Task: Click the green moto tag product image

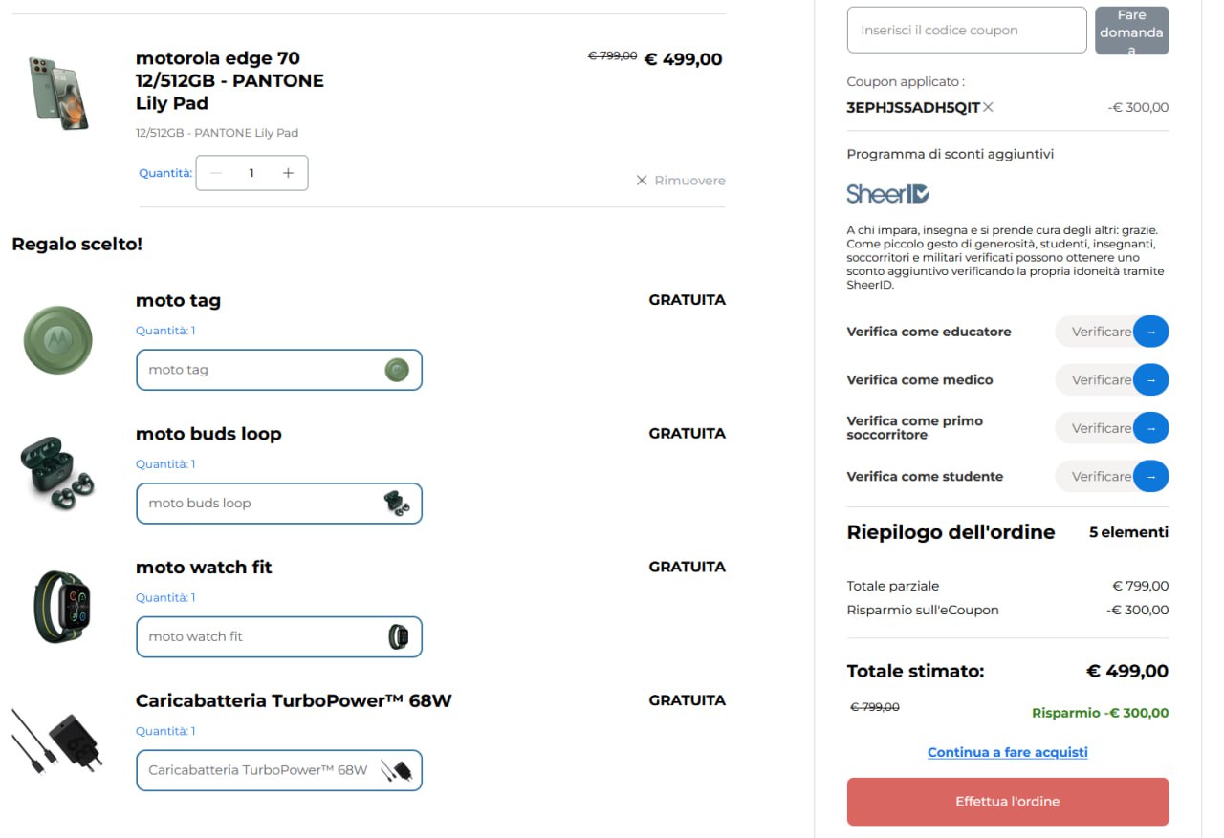Action: (57, 339)
